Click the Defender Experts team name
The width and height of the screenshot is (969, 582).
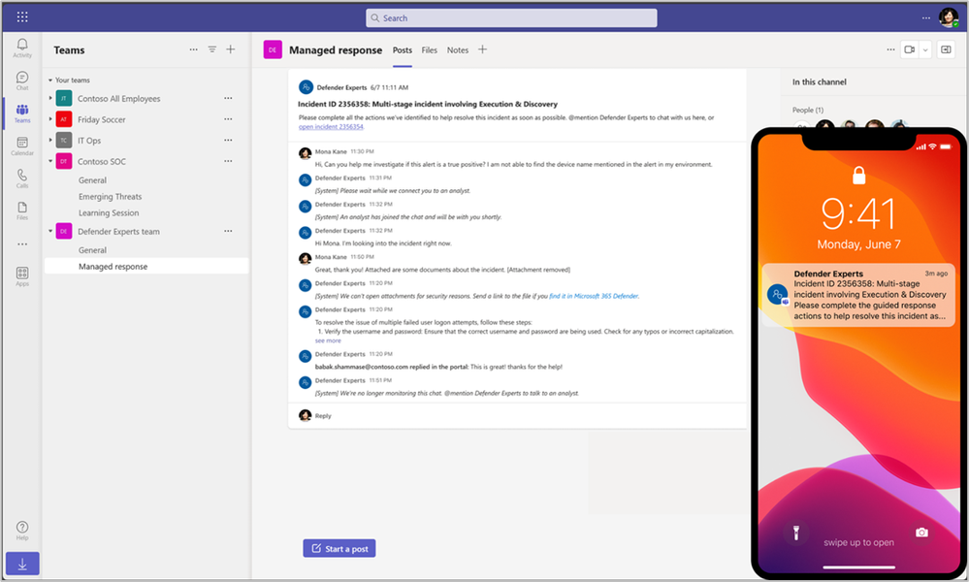[118, 231]
